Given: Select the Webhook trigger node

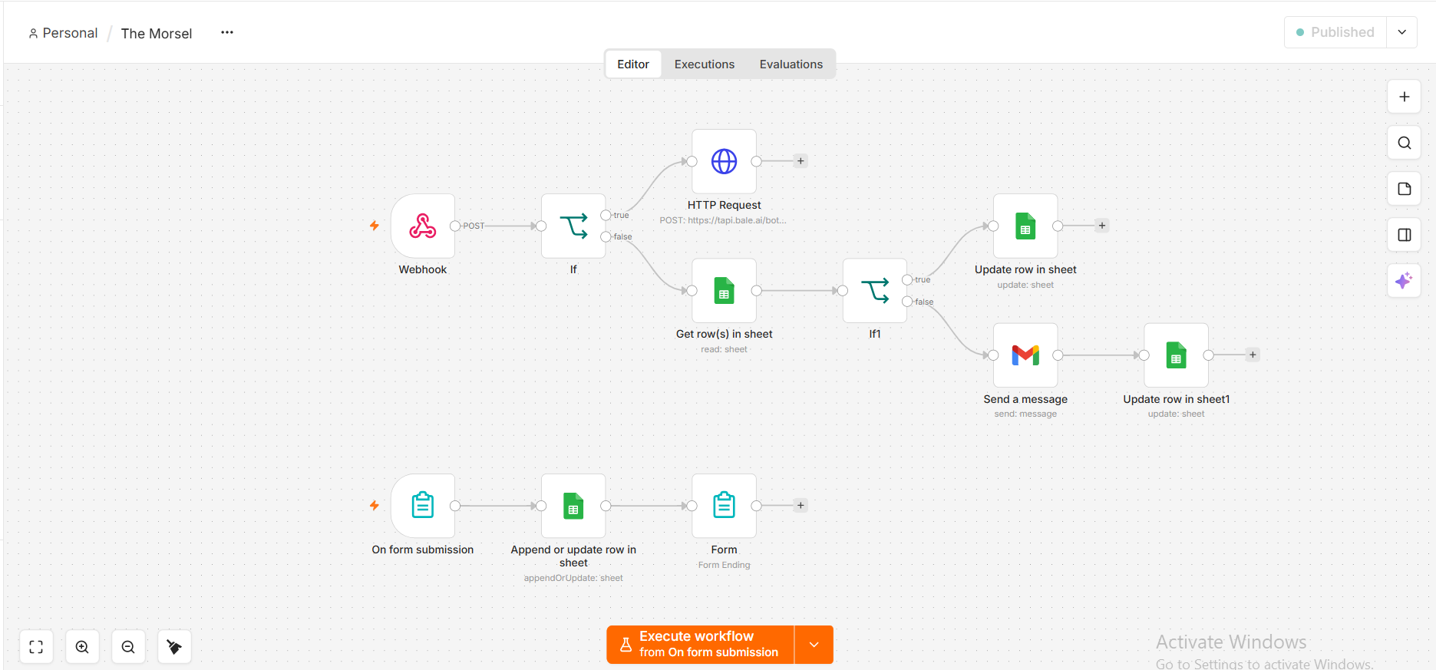Looking at the screenshot, I should 423,226.
